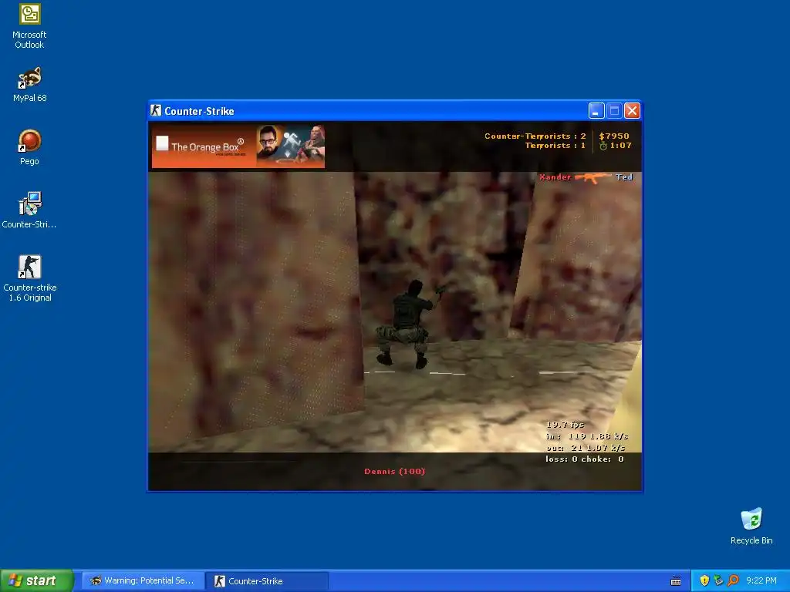Open the Microsoft Outlook desktop icon

tap(29, 25)
